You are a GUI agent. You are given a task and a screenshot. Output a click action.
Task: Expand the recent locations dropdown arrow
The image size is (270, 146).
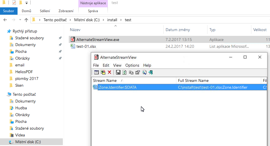[x=20, y=20]
